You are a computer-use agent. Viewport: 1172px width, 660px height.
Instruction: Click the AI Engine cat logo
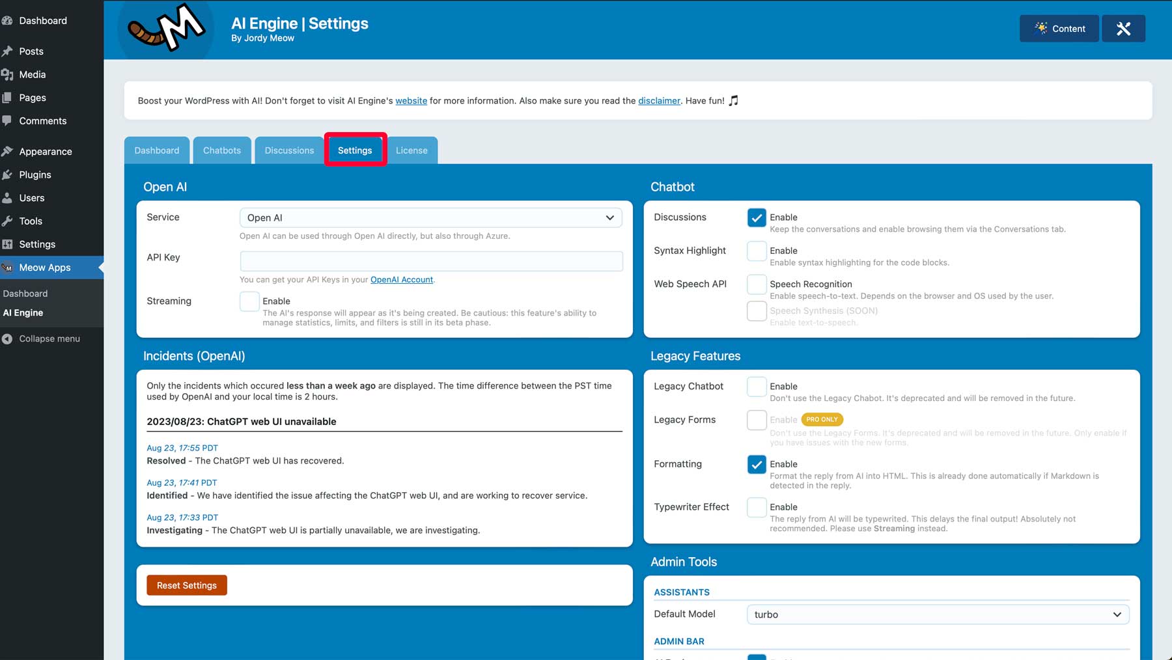[166, 29]
